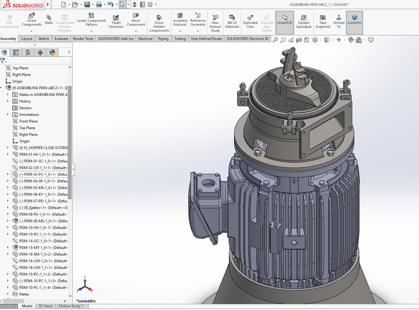Open the Motion Study 1 tab

click(71, 306)
